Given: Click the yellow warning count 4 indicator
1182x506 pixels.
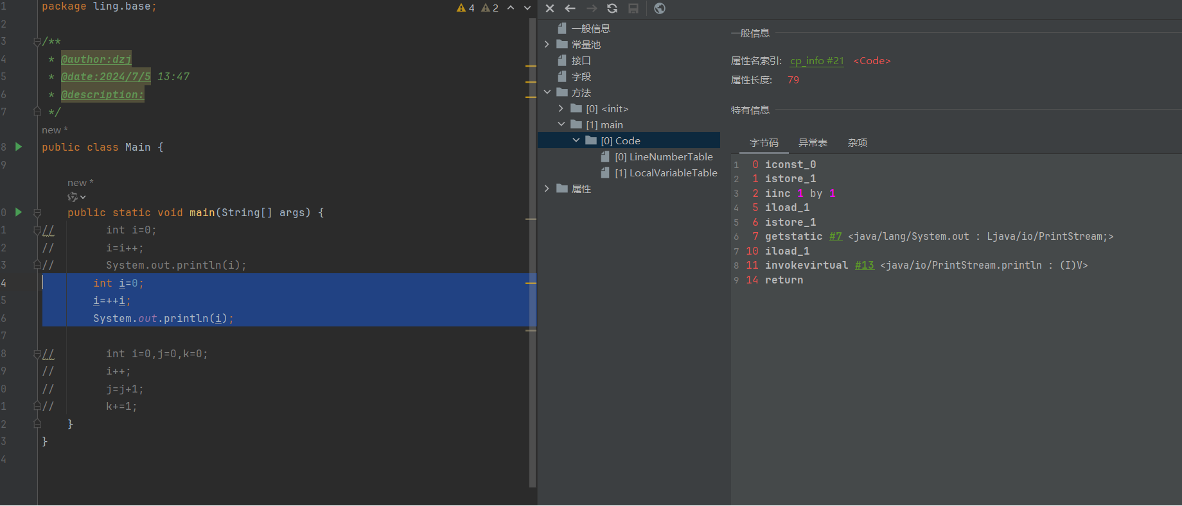Looking at the screenshot, I should (x=466, y=8).
